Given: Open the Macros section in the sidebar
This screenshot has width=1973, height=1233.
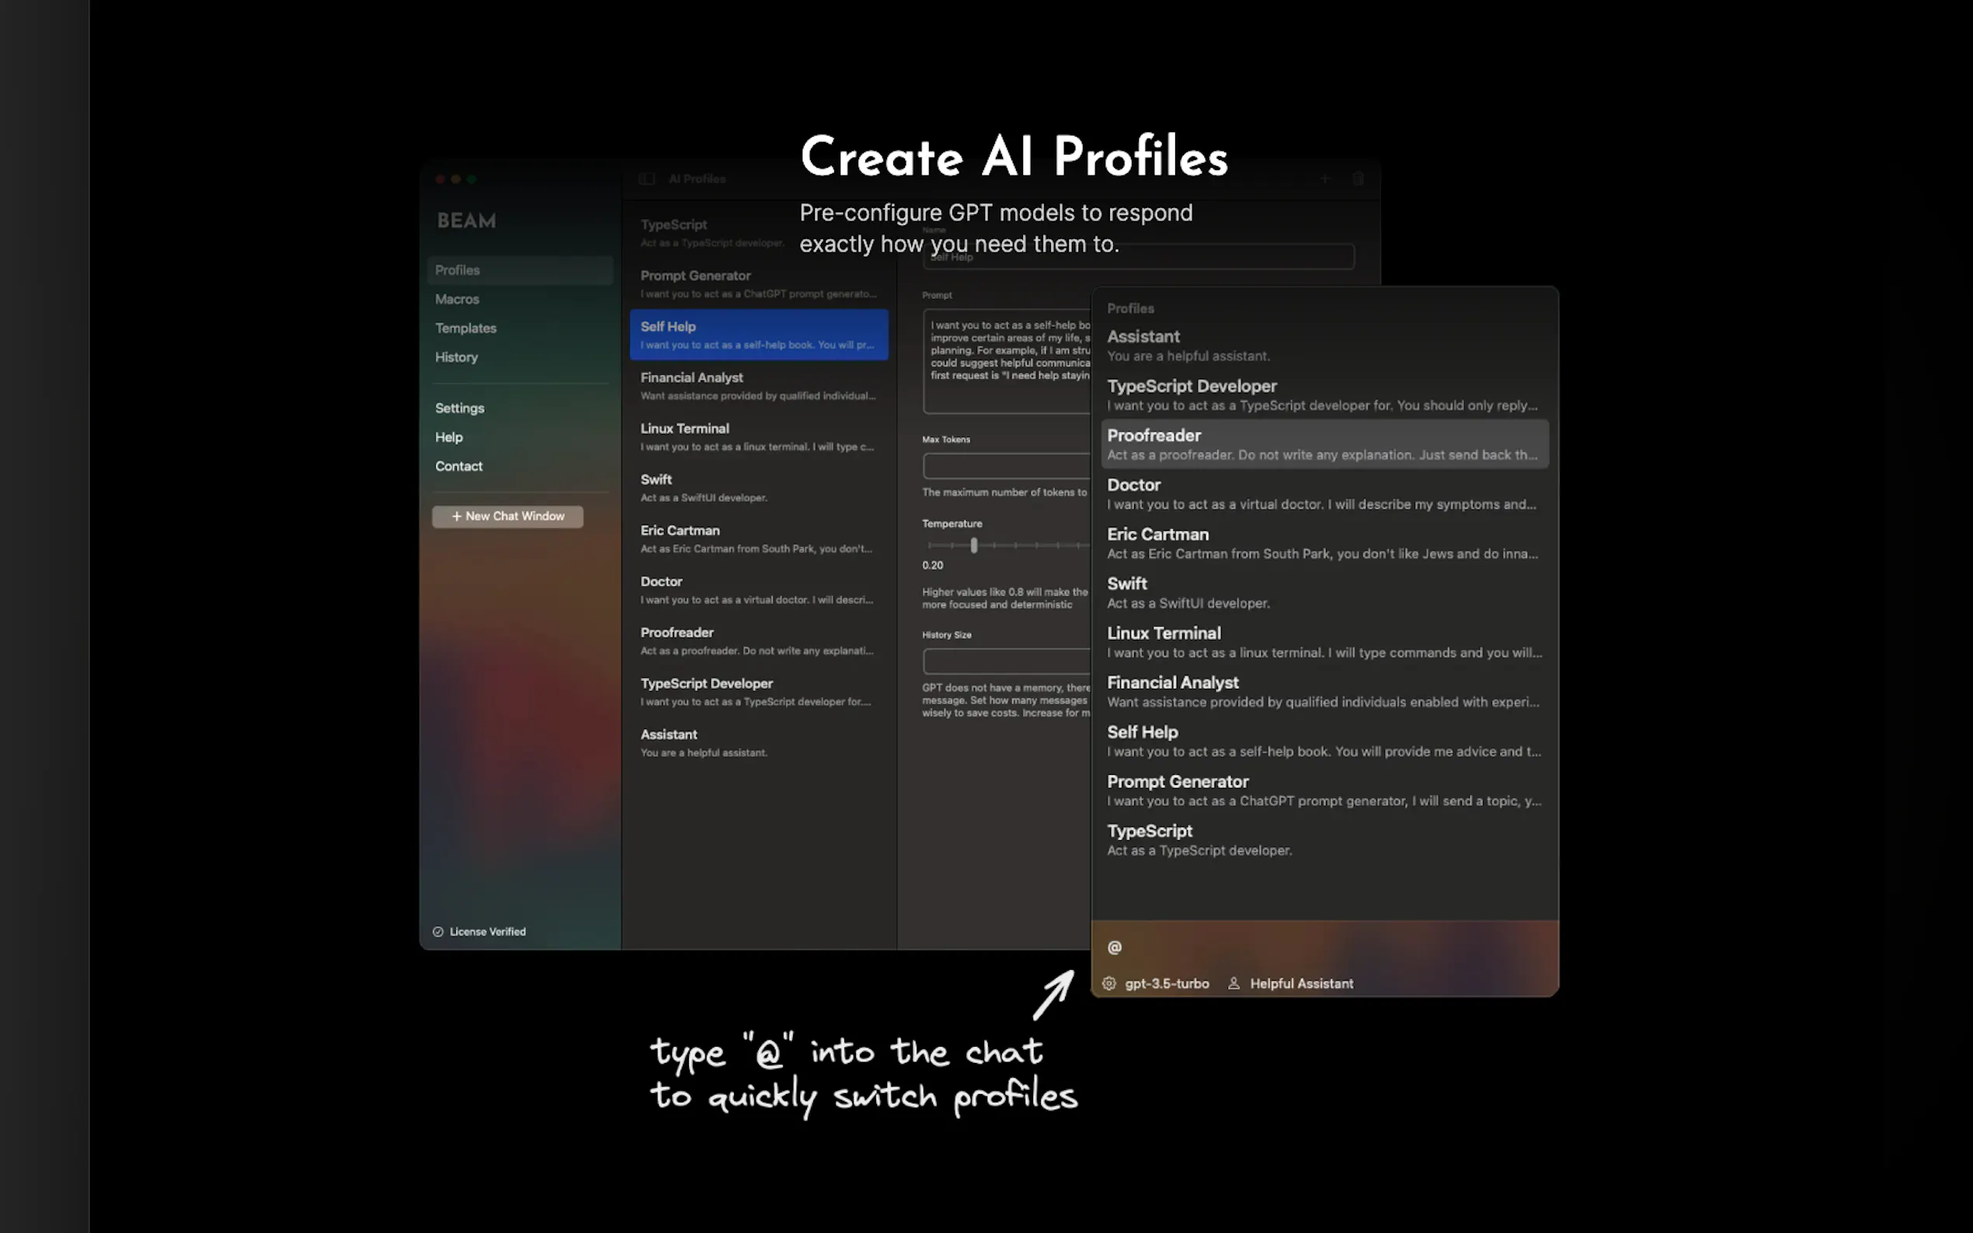Looking at the screenshot, I should (457, 299).
